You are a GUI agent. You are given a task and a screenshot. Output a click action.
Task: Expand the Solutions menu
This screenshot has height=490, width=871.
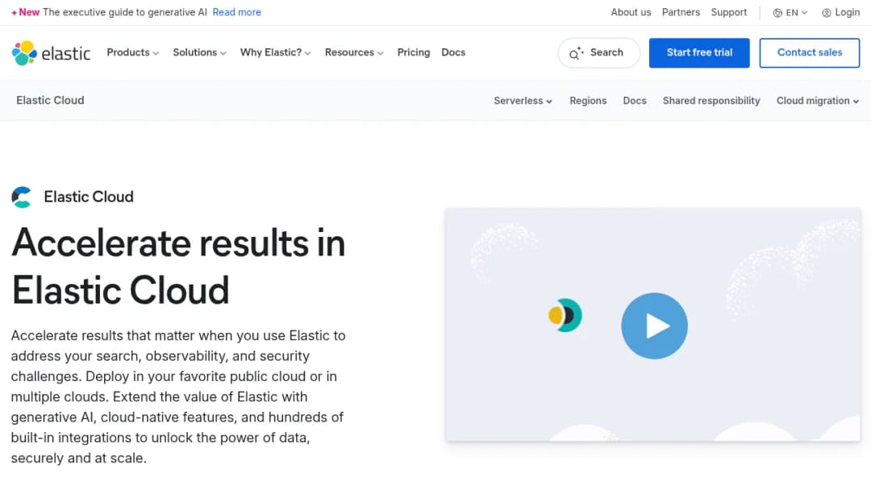point(199,52)
